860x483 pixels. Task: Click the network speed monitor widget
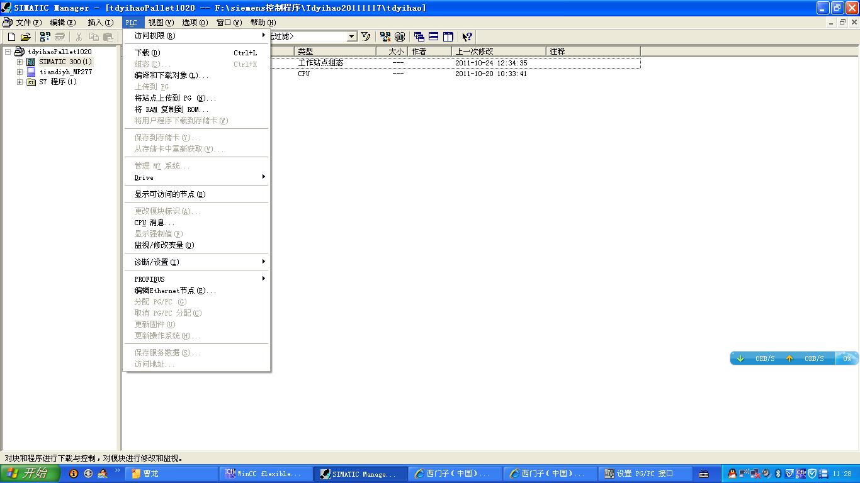tap(795, 358)
